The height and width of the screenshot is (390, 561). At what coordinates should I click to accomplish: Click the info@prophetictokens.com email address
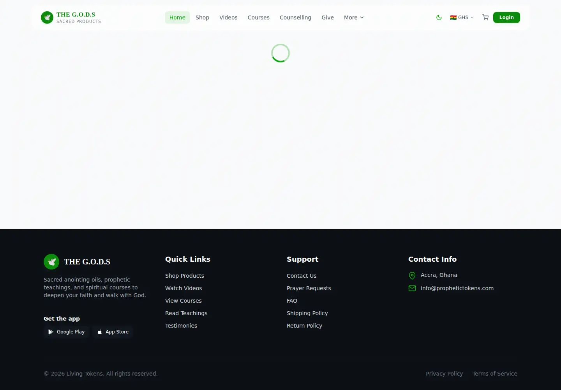point(457,288)
